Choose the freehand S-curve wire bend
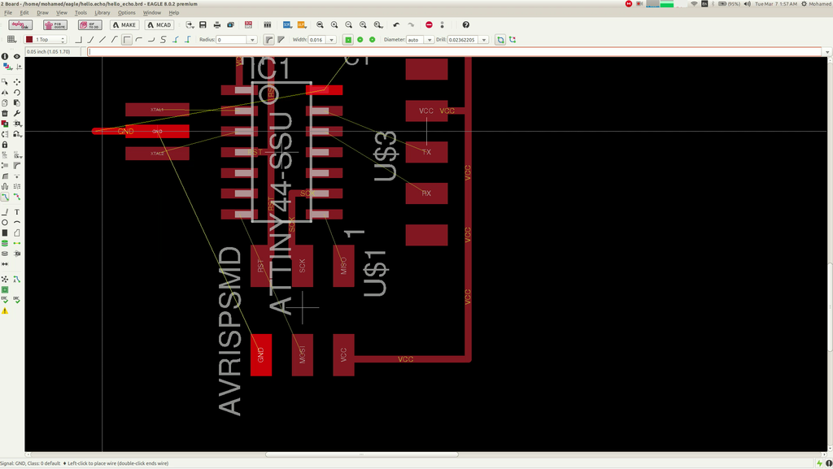The image size is (833, 469). (x=163, y=40)
